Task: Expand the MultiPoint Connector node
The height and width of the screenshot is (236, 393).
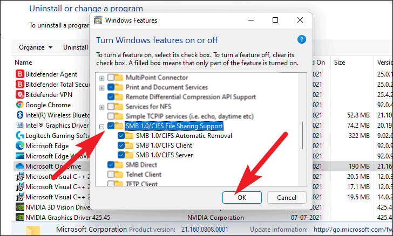Action: point(101,78)
